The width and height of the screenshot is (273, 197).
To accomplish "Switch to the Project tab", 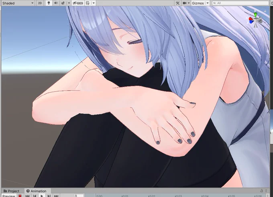I will pos(12,191).
